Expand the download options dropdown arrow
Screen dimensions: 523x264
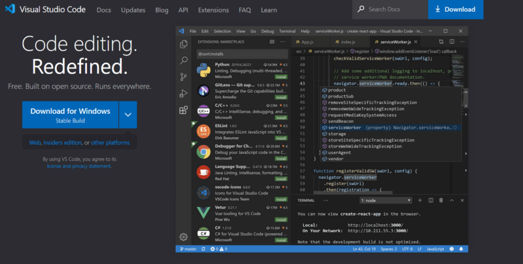(x=128, y=115)
